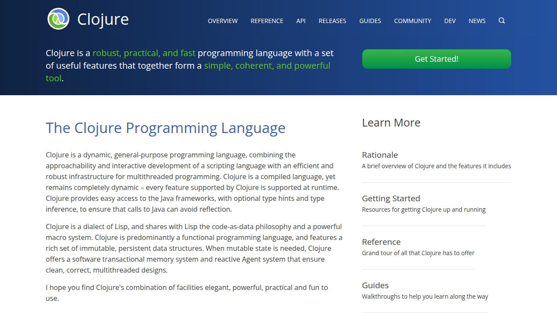Click the sentence 'I hope you find Clojure's combination'
This screenshot has height=313, width=557.
point(187,293)
